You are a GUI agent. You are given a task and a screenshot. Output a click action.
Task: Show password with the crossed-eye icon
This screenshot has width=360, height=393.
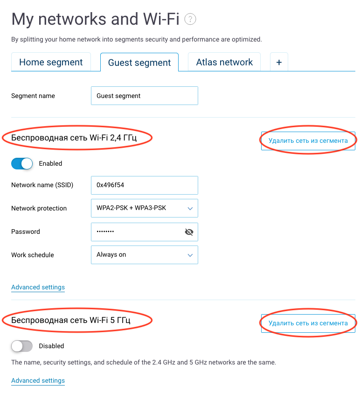pos(189,232)
